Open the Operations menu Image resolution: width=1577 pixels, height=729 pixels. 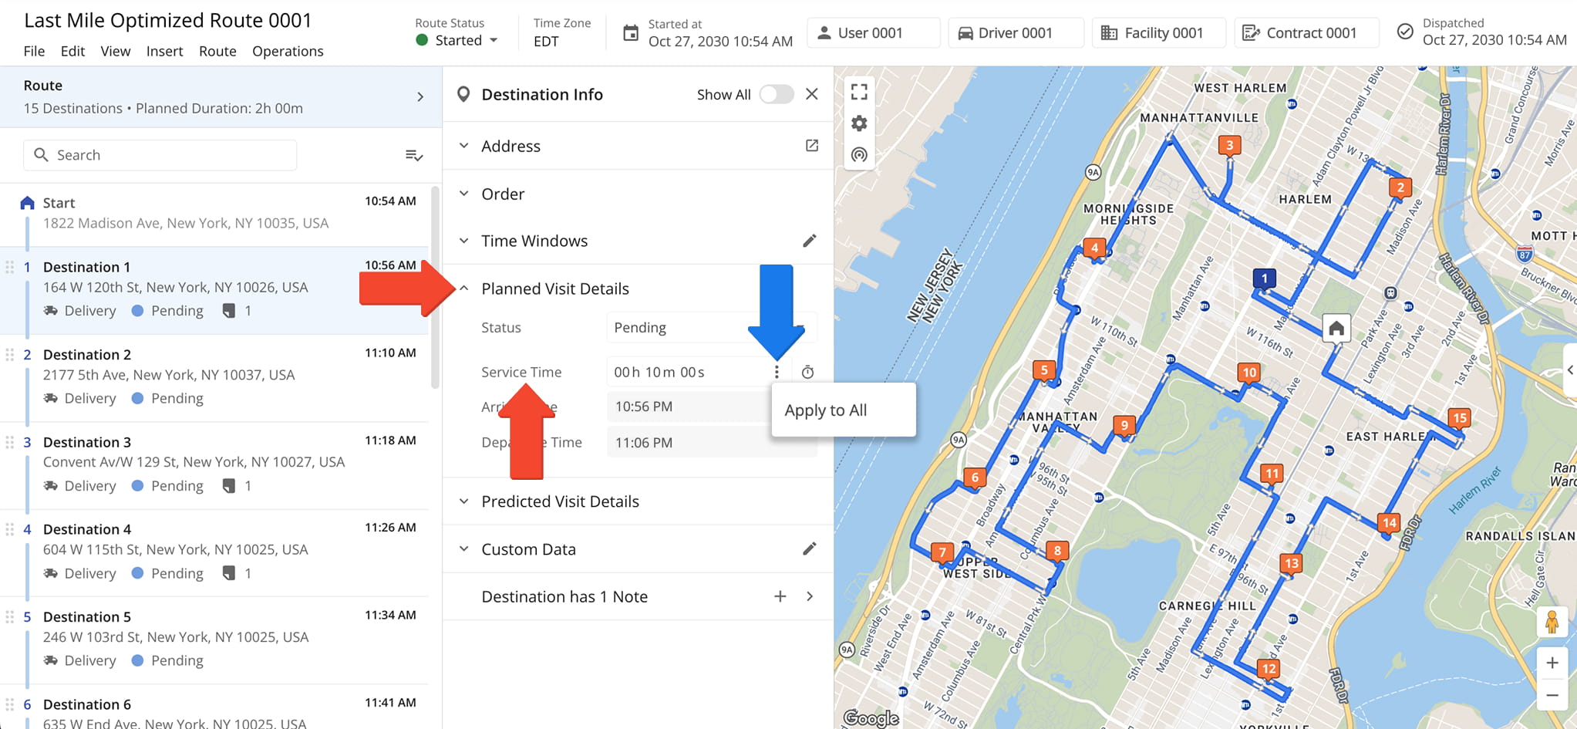point(288,51)
